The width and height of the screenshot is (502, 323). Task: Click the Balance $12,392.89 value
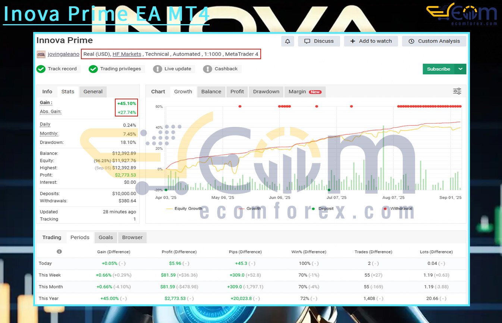pos(124,153)
